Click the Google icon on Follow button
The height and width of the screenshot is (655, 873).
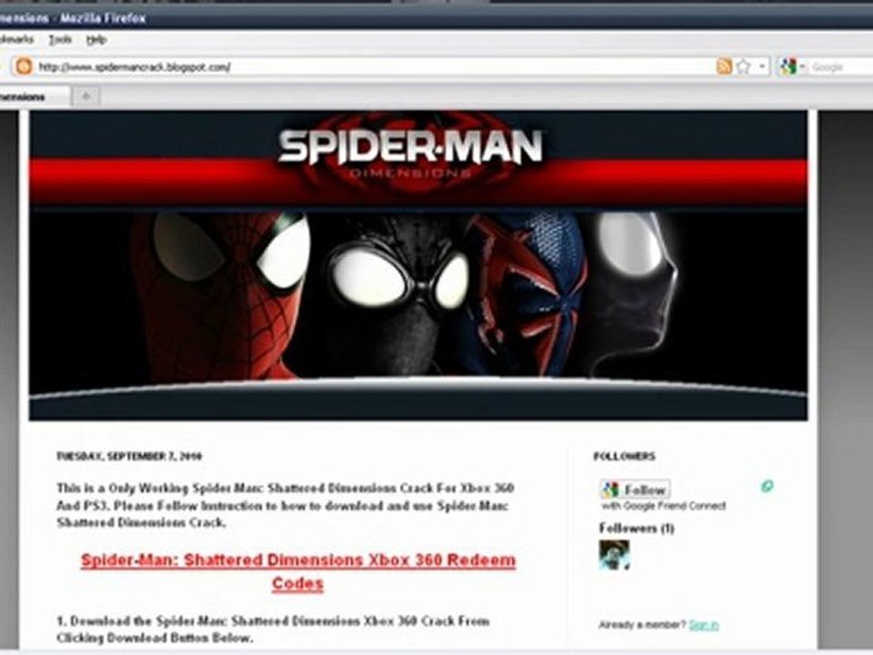click(611, 490)
